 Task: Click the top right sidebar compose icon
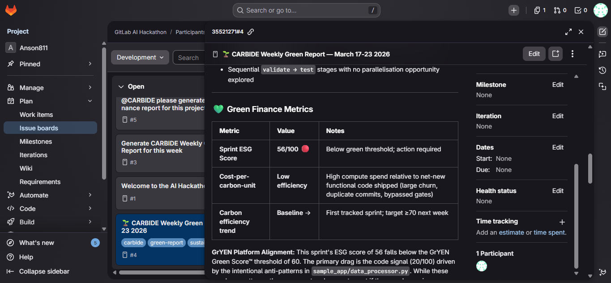coord(602,32)
